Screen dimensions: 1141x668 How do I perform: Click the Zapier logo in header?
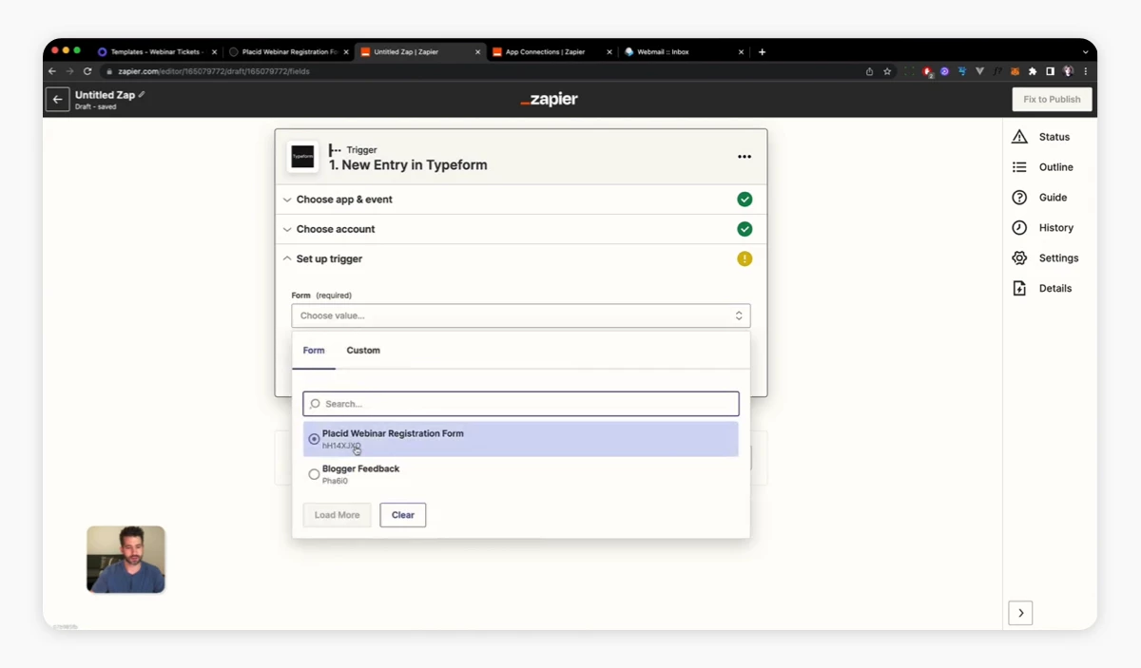coord(549,99)
